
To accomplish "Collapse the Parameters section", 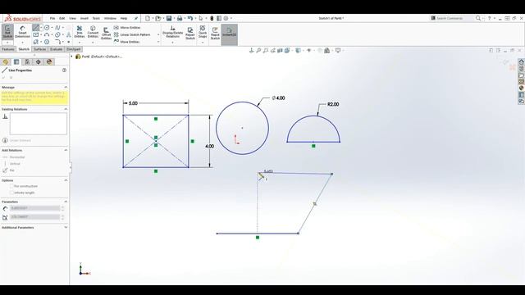I will (66, 202).
